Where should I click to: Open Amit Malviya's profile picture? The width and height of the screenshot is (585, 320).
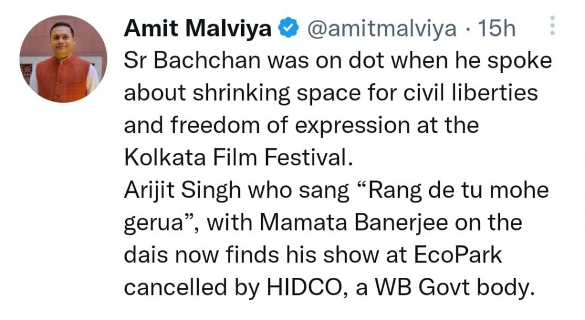click(x=63, y=59)
